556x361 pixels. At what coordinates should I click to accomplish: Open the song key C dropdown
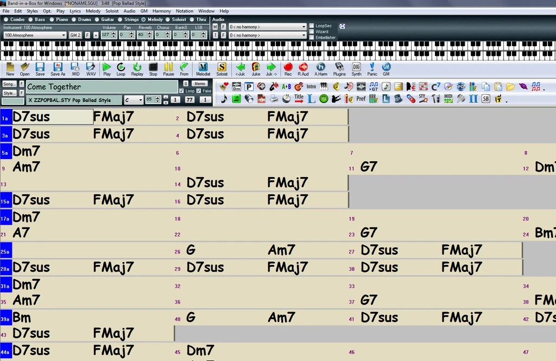coord(134,100)
